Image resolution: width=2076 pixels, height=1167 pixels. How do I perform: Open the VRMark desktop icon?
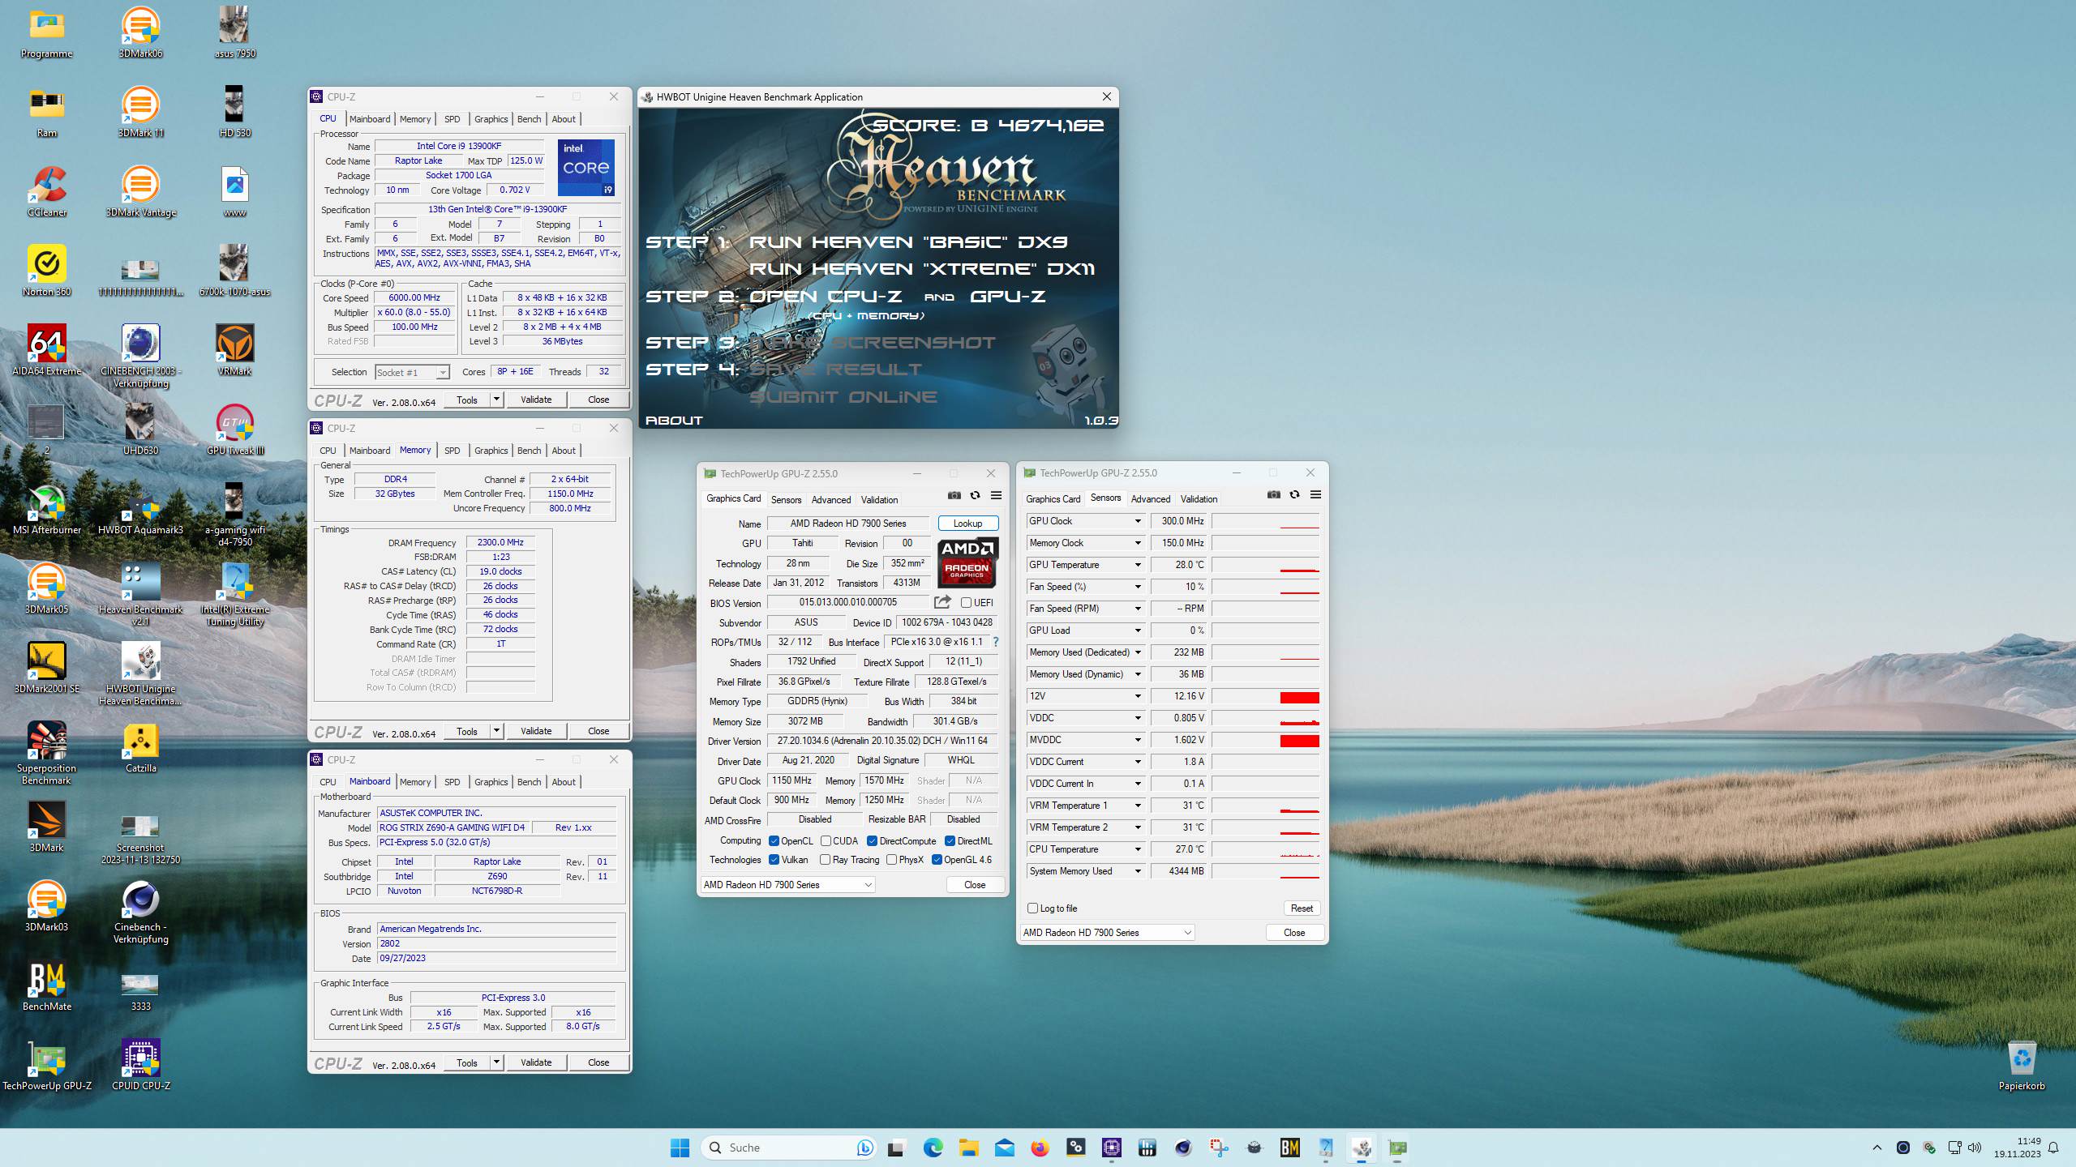pos(235,350)
